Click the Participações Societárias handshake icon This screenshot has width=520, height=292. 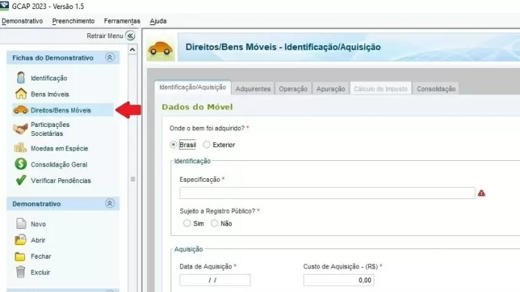(x=21, y=129)
